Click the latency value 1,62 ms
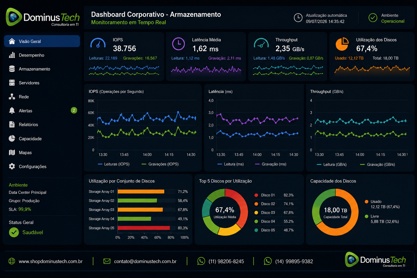Viewport: 417px width, 278px height. tap(205, 49)
